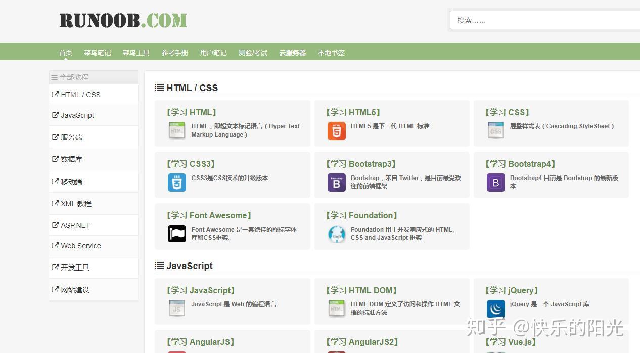Click the HTML DOM file icon

pos(337,308)
